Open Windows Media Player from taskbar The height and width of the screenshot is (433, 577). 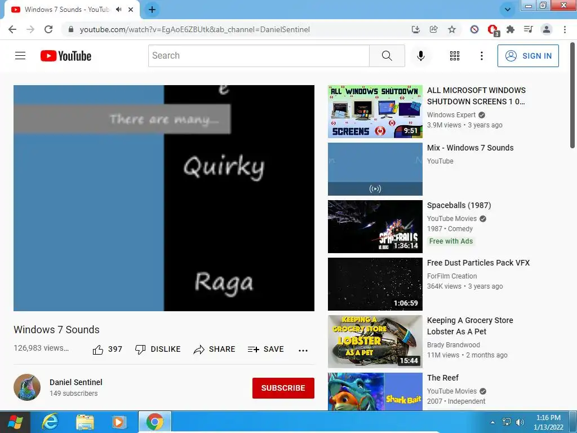(x=118, y=422)
